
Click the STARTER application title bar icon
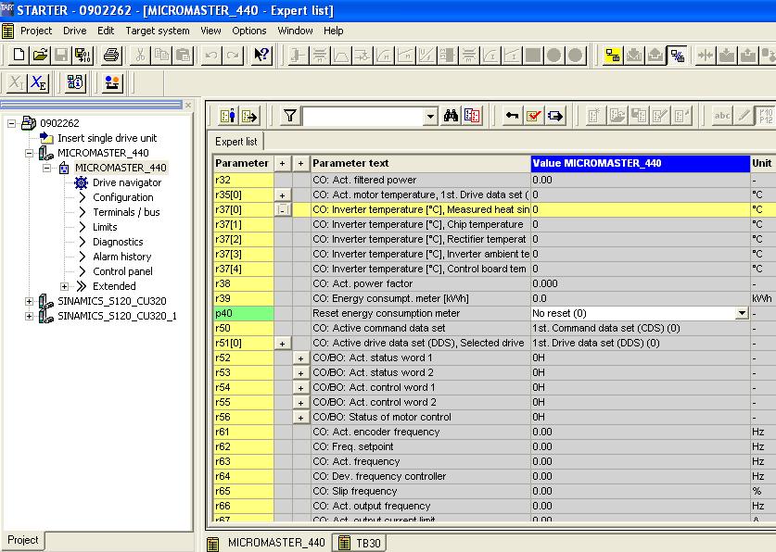tap(6, 9)
